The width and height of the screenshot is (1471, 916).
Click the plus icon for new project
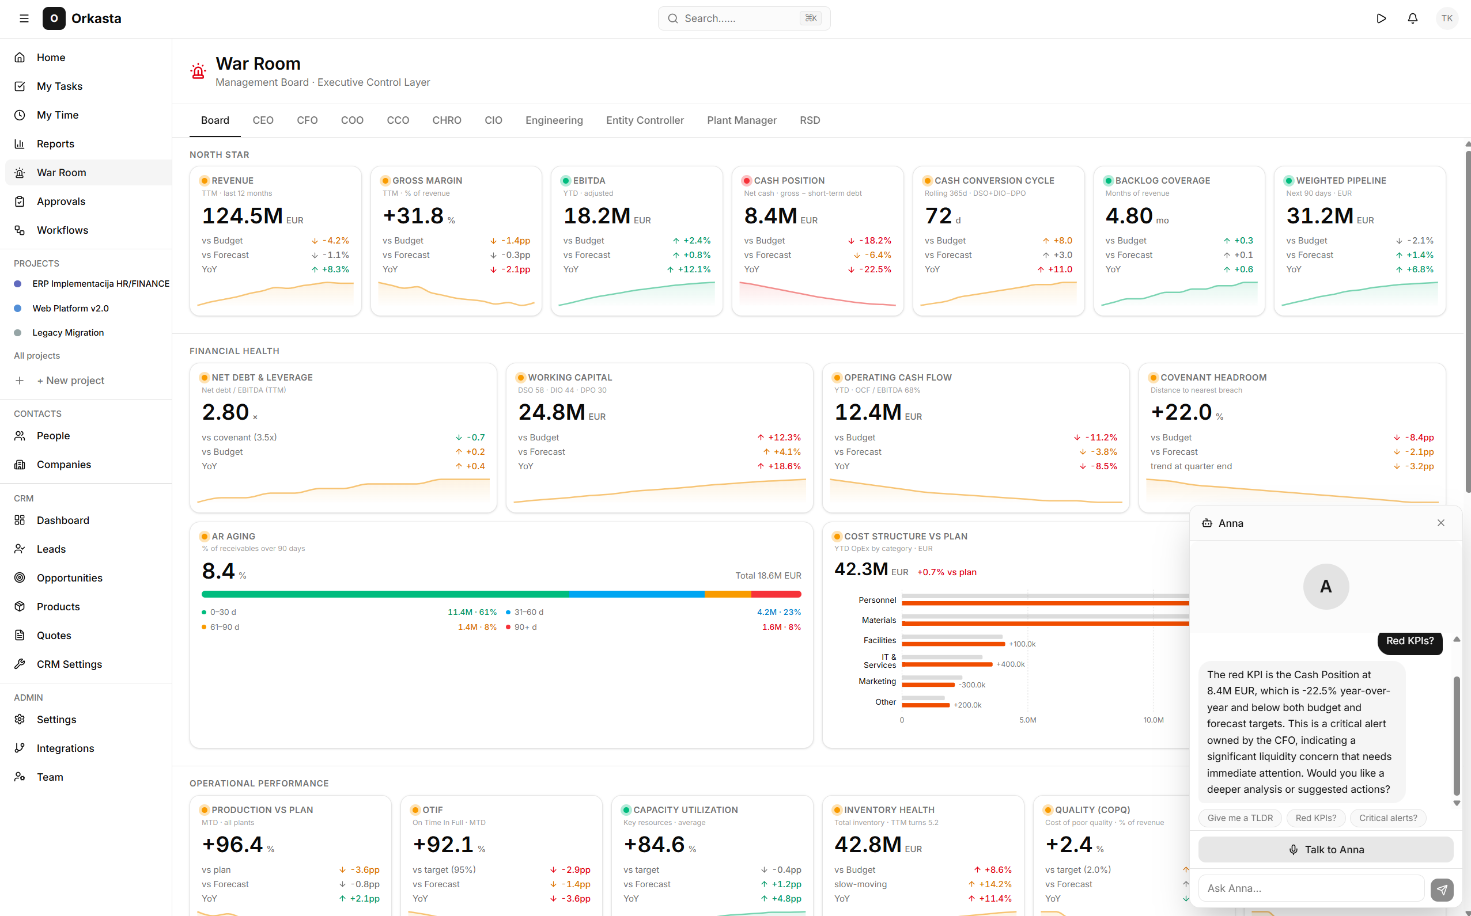pos(20,381)
